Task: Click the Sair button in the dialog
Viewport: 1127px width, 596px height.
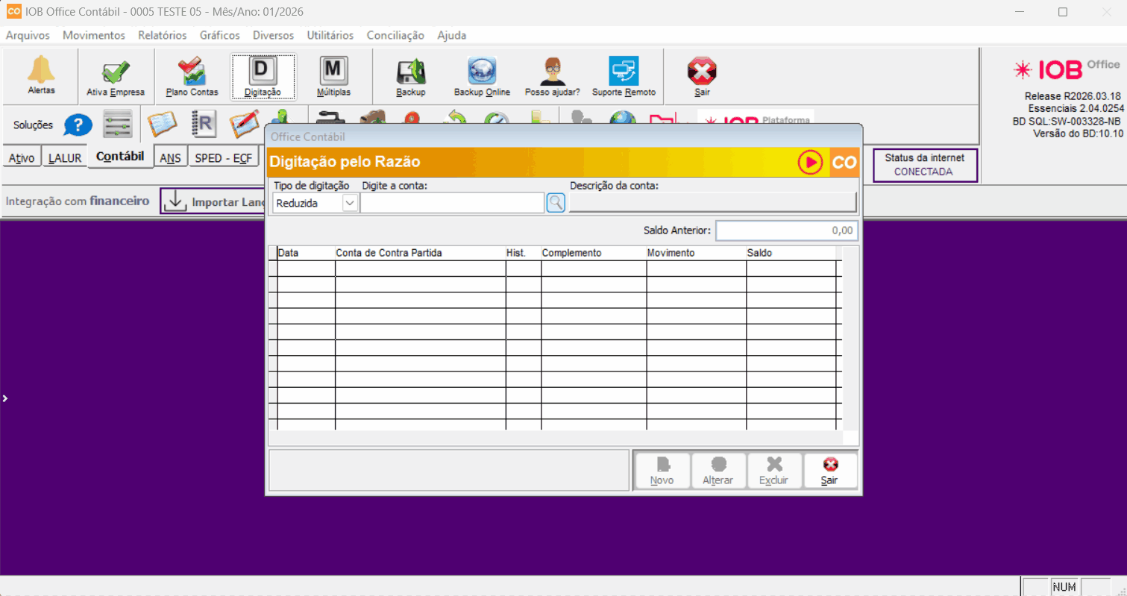Action: coord(829,471)
